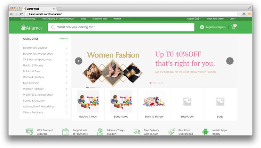Open the English (US) language dropdown

point(194,18)
